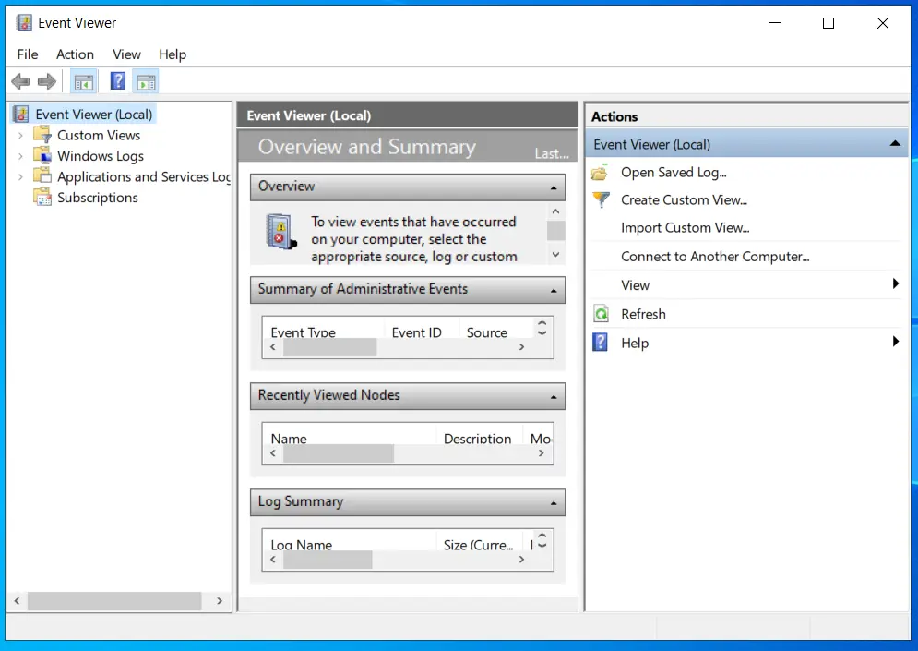Expand the Applications and Services Logs node
918x651 pixels.
tap(19, 176)
